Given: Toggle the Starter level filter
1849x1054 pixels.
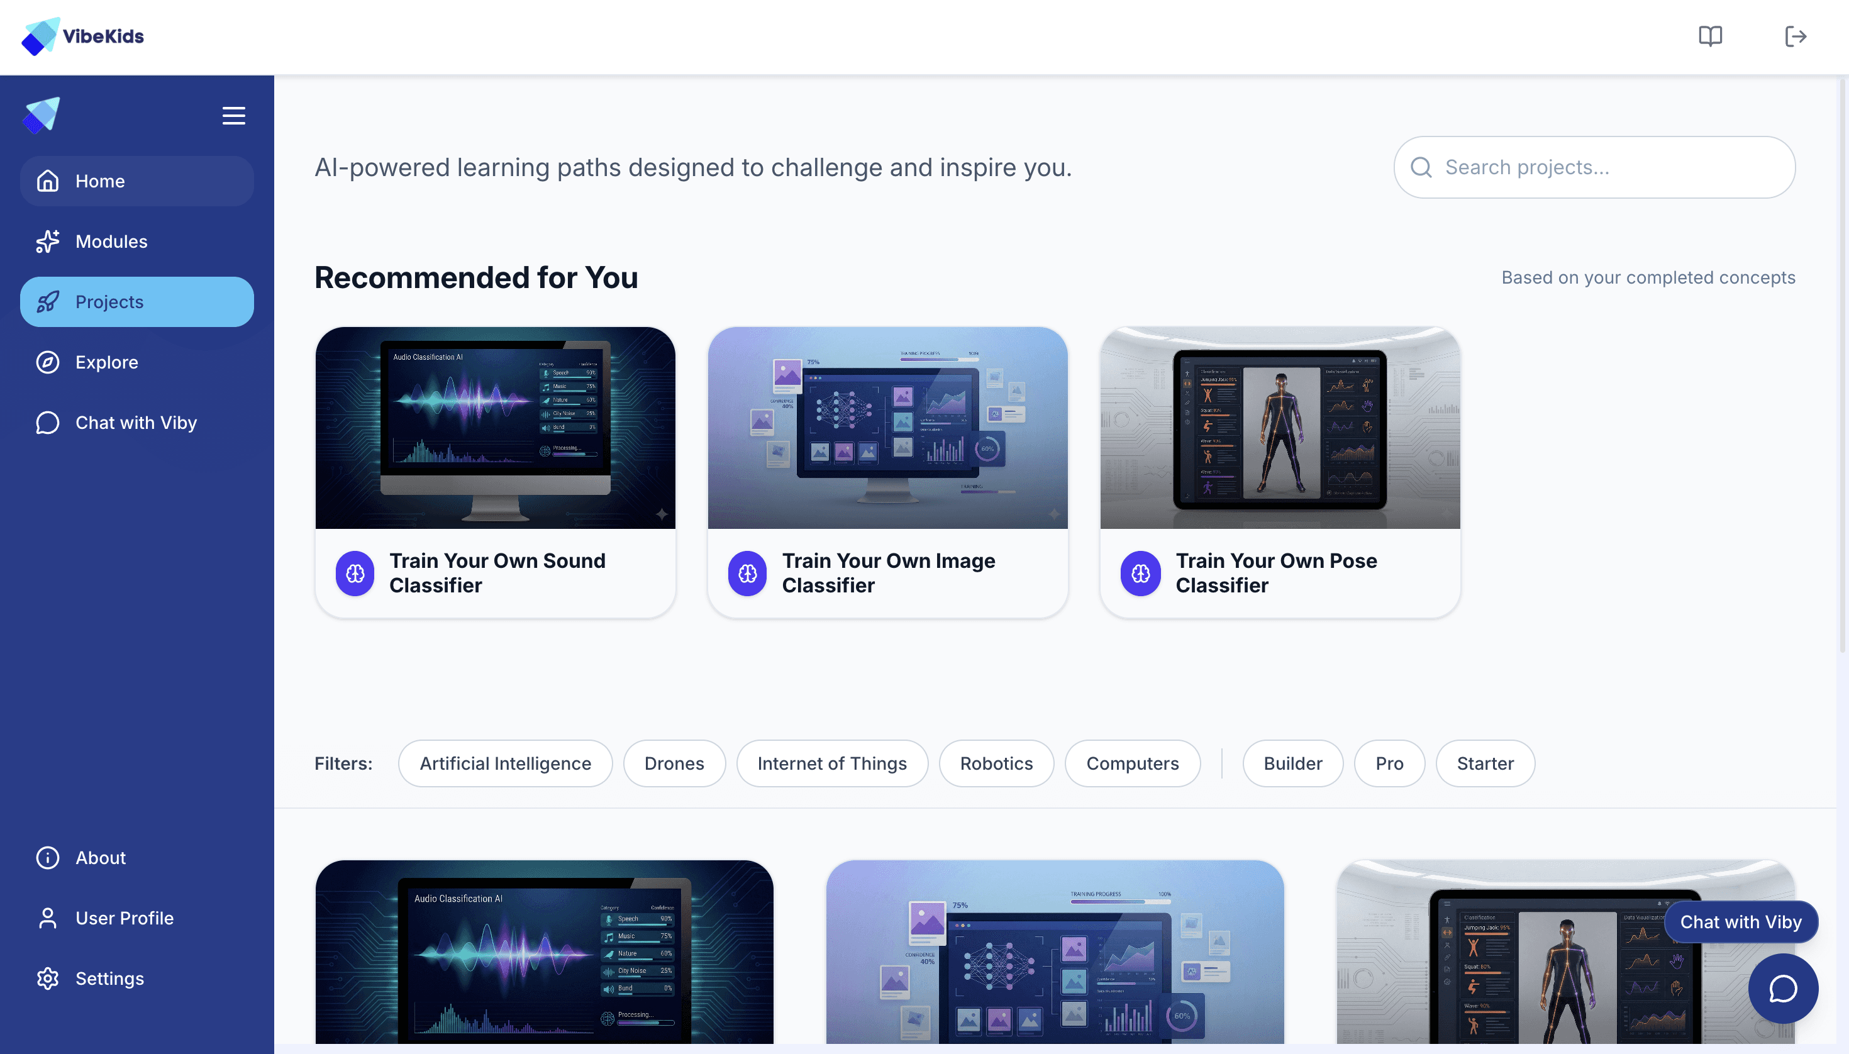Looking at the screenshot, I should 1485,763.
